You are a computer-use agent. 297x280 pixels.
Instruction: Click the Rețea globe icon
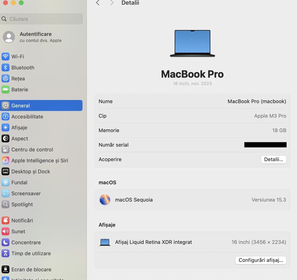pyautogui.click(x=6, y=78)
